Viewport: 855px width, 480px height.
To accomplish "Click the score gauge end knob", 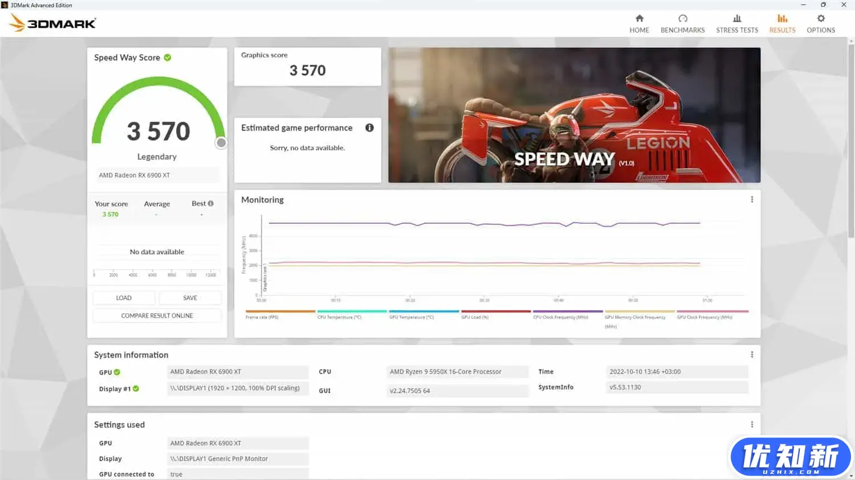I will (221, 143).
